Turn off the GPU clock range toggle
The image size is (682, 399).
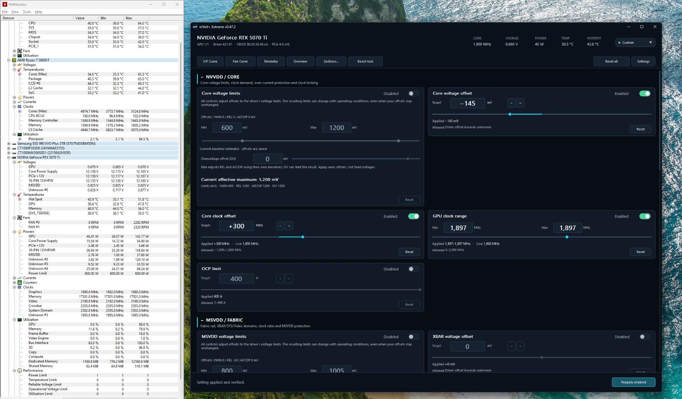(x=645, y=216)
